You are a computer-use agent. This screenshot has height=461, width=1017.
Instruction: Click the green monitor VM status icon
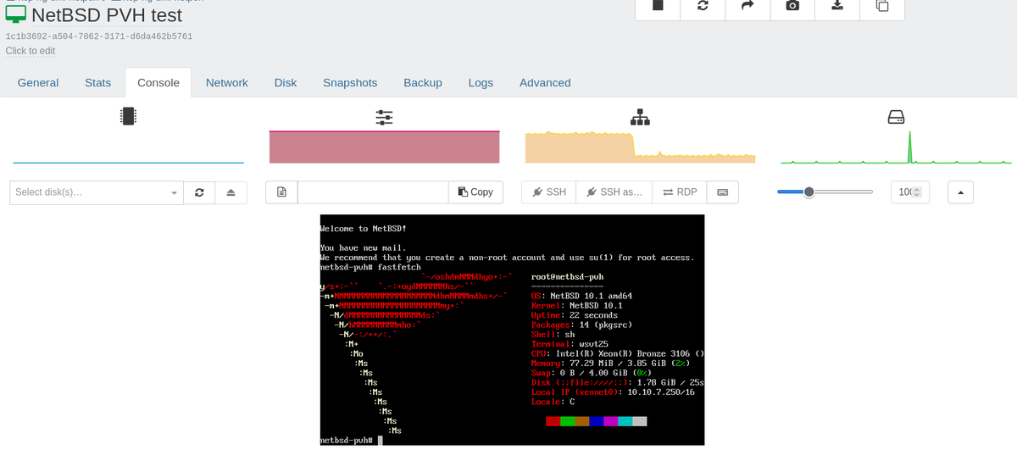15,14
